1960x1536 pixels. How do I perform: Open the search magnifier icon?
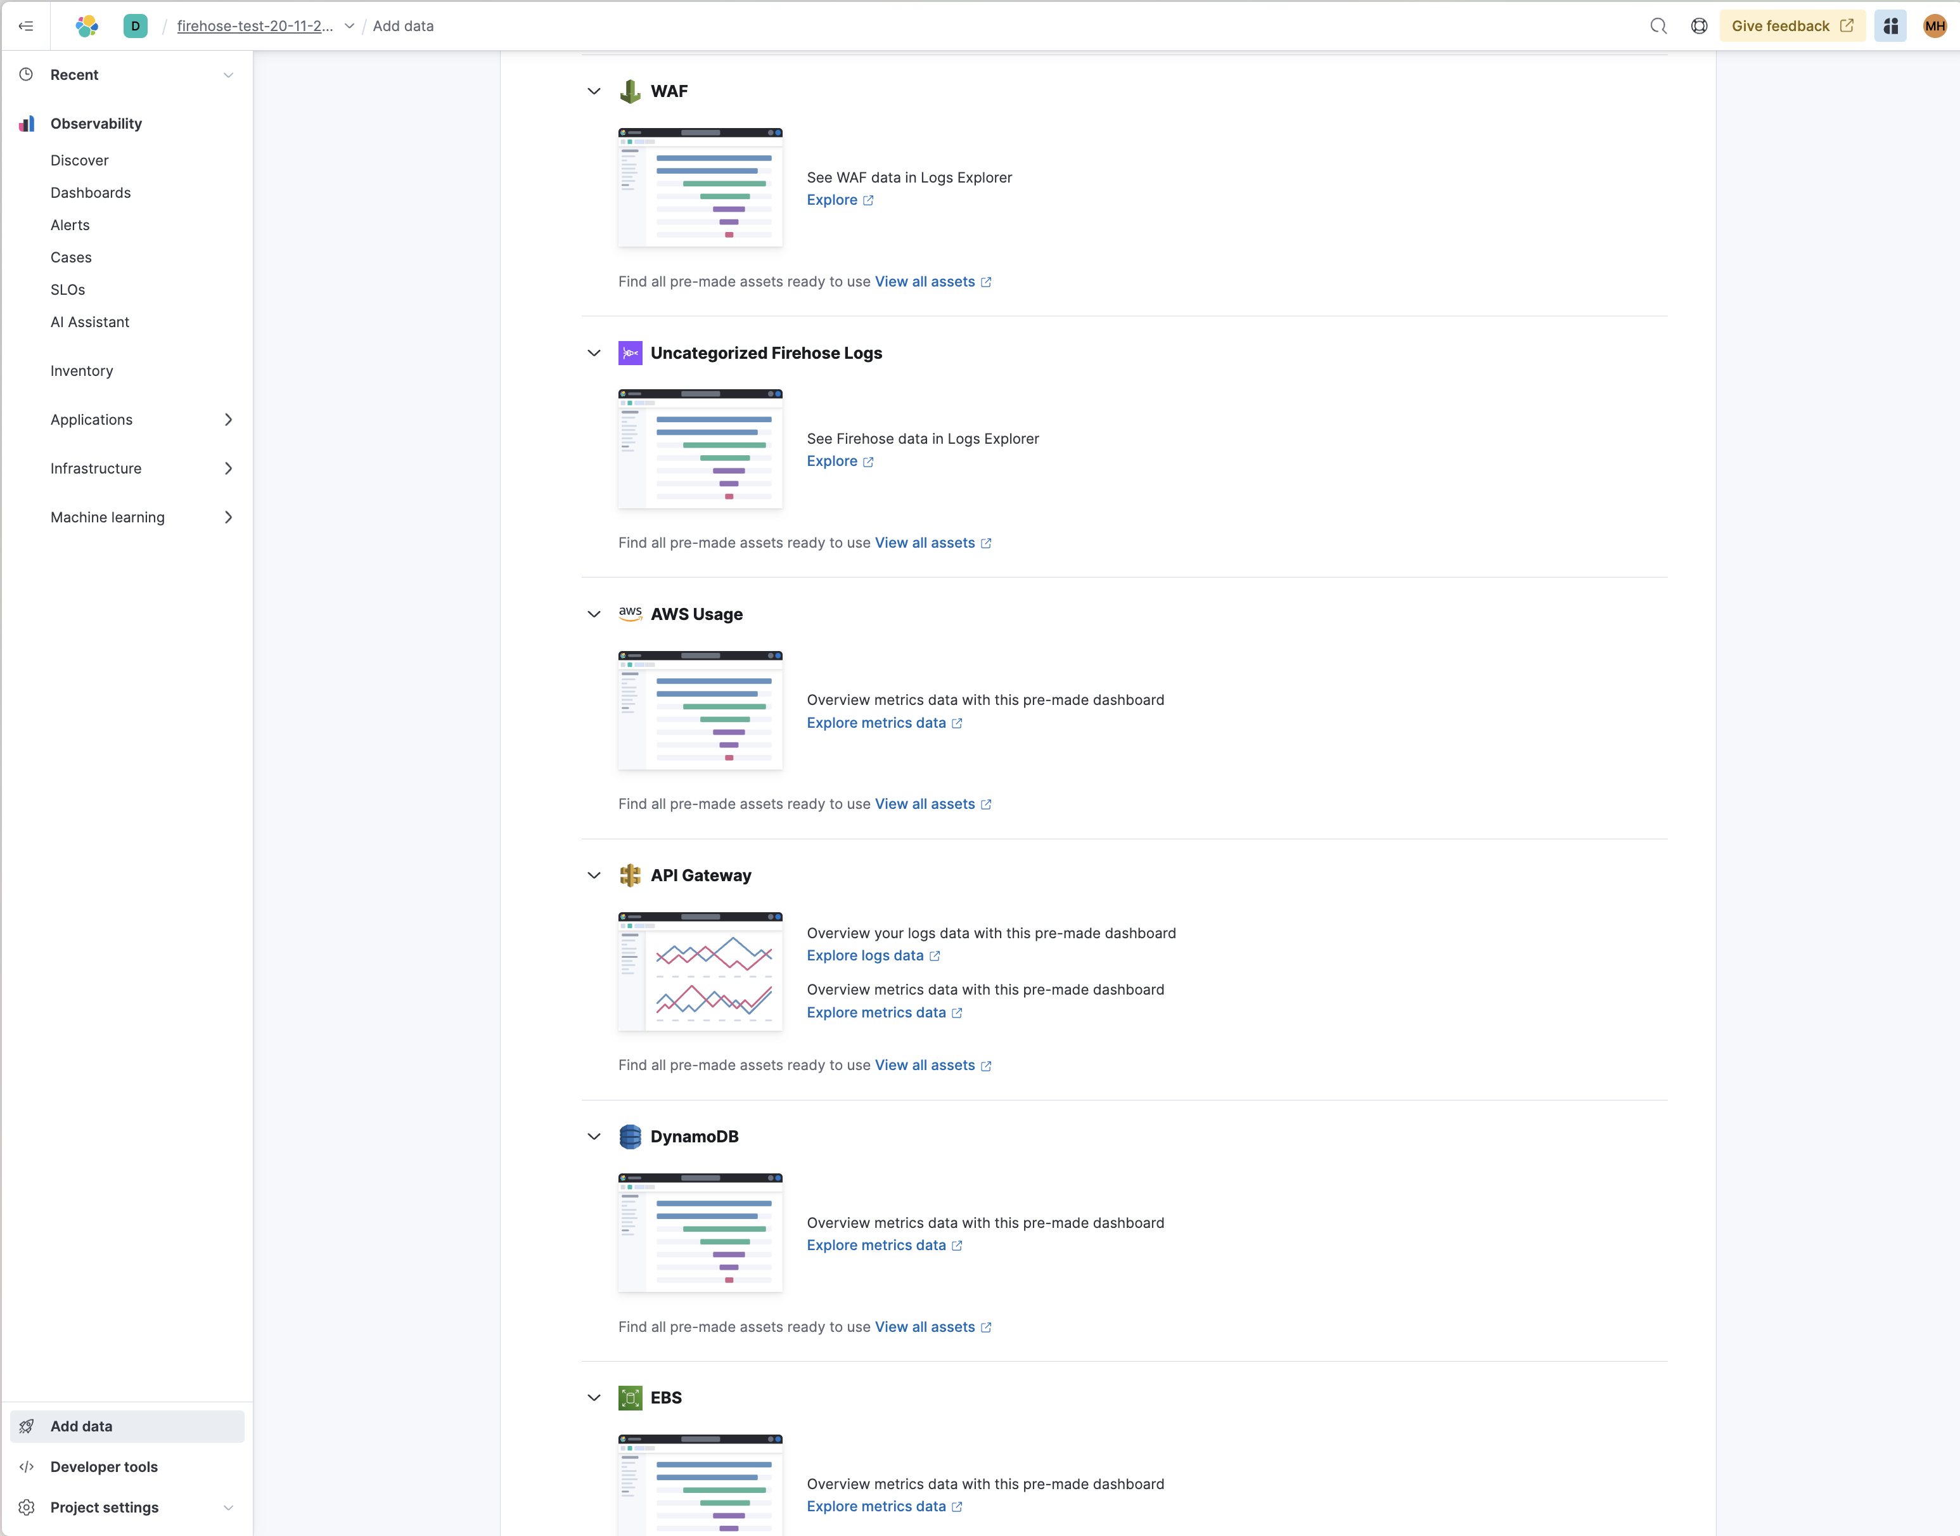coord(1658,26)
